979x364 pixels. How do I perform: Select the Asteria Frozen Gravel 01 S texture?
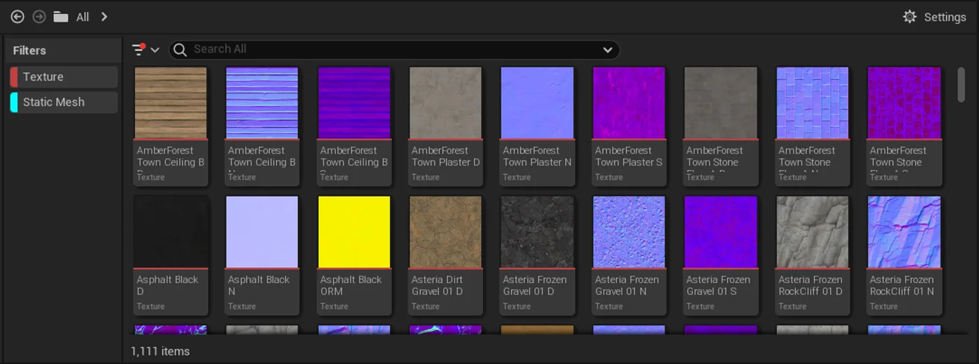(x=721, y=255)
